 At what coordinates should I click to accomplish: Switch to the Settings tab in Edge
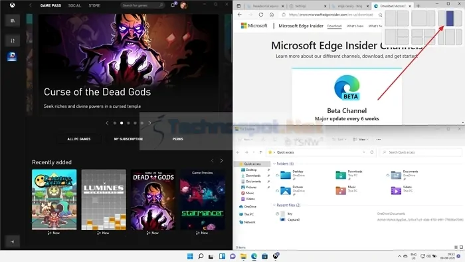[x=308, y=6]
